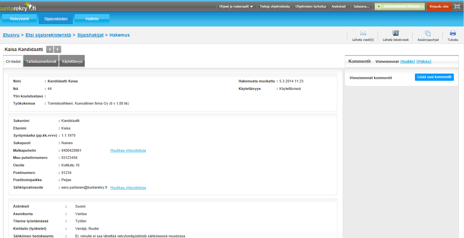Click the Viimeisimmät kommentit label
The image size is (464, 238).
tap(371, 78)
